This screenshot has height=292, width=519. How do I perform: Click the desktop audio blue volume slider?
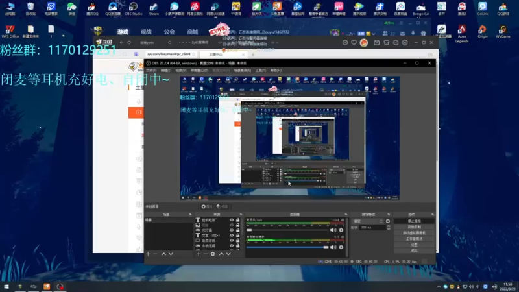287,247
